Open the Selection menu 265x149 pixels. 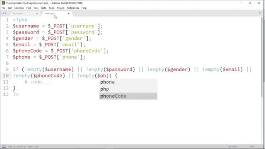pyautogui.click(x=19, y=8)
